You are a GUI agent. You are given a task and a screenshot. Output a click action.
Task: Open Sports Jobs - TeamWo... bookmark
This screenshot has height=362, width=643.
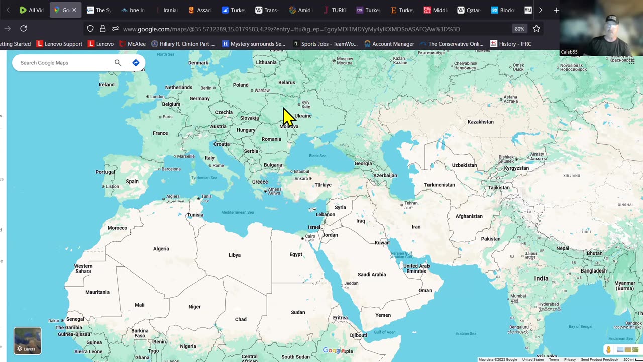(x=326, y=44)
